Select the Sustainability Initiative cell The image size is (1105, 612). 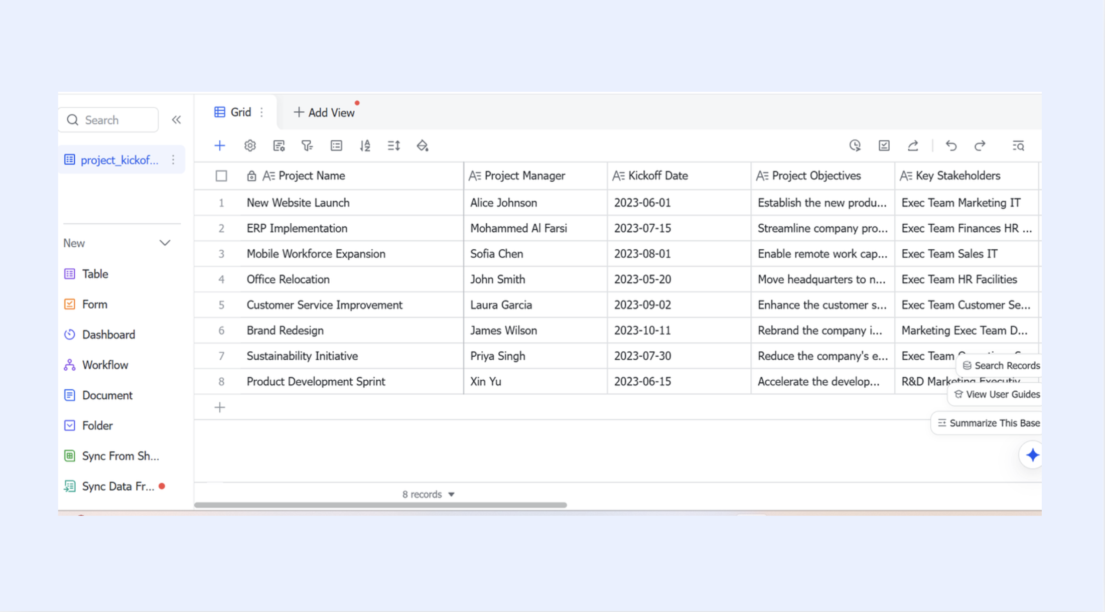click(x=352, y=356)
